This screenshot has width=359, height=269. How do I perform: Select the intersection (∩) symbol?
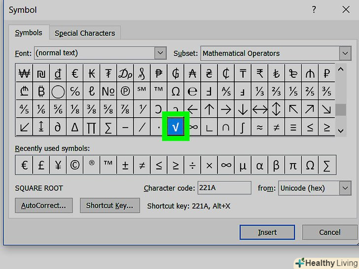point(226,127)
